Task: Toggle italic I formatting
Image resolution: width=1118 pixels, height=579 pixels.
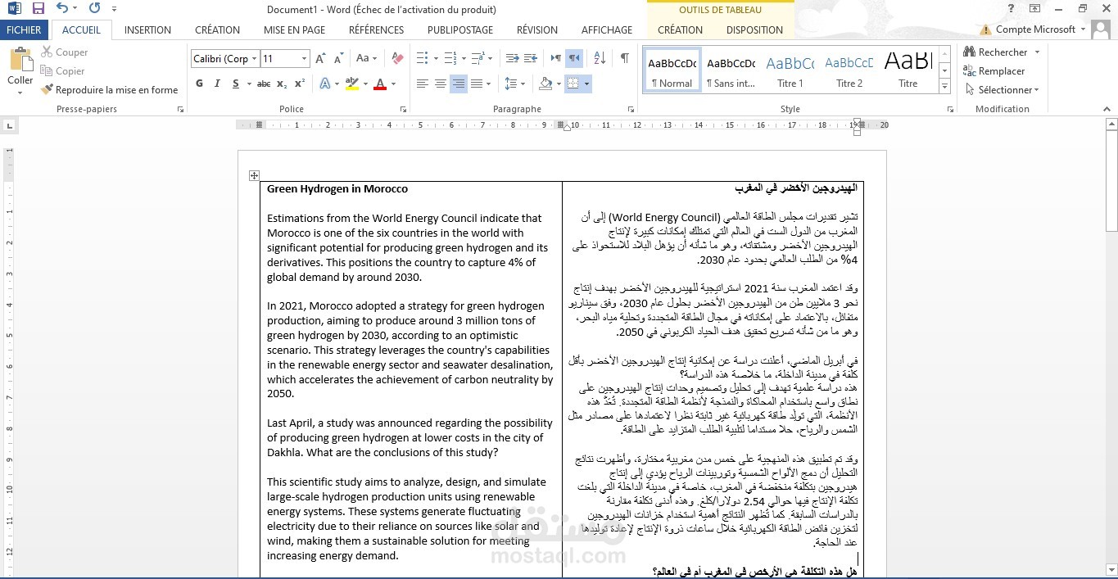Action: point(217,84)
